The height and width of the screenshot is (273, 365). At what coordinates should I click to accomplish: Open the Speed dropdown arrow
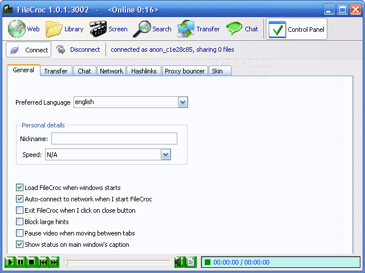point(165,155)
